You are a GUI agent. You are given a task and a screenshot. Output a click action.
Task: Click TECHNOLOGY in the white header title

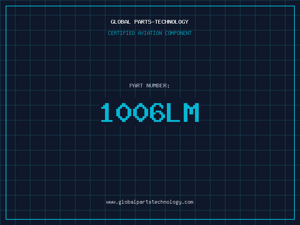(172, 22)
